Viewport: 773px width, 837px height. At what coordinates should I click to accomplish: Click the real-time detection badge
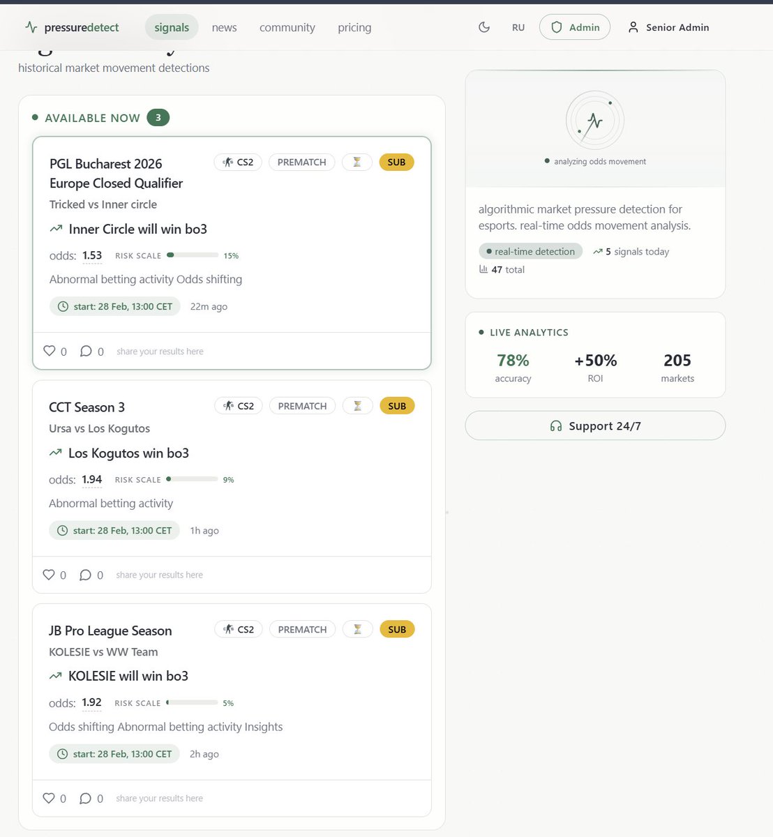[x=530, y=251]
